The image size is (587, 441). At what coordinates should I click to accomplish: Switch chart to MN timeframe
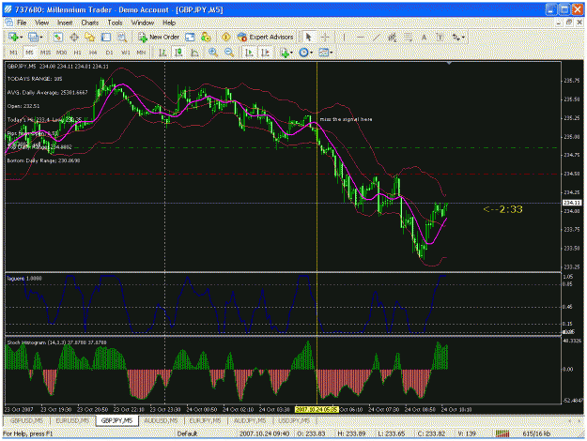tap(141, 53)
